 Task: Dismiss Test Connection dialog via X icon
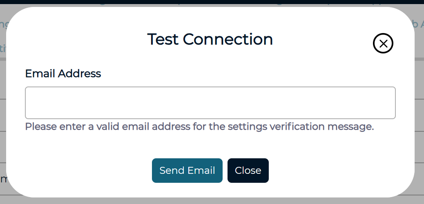pyautogui.click(x=383, y=43)
